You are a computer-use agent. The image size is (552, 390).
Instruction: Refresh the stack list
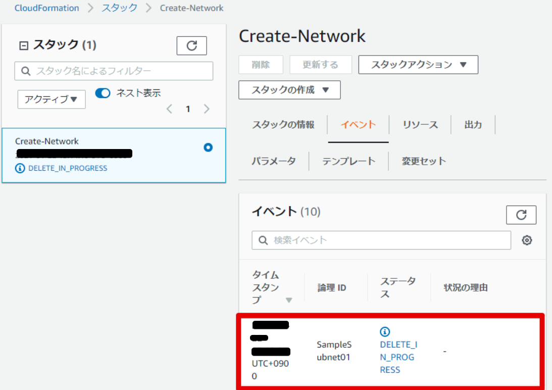192,45
